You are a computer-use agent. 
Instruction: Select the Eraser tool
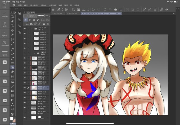click(12, 72)
